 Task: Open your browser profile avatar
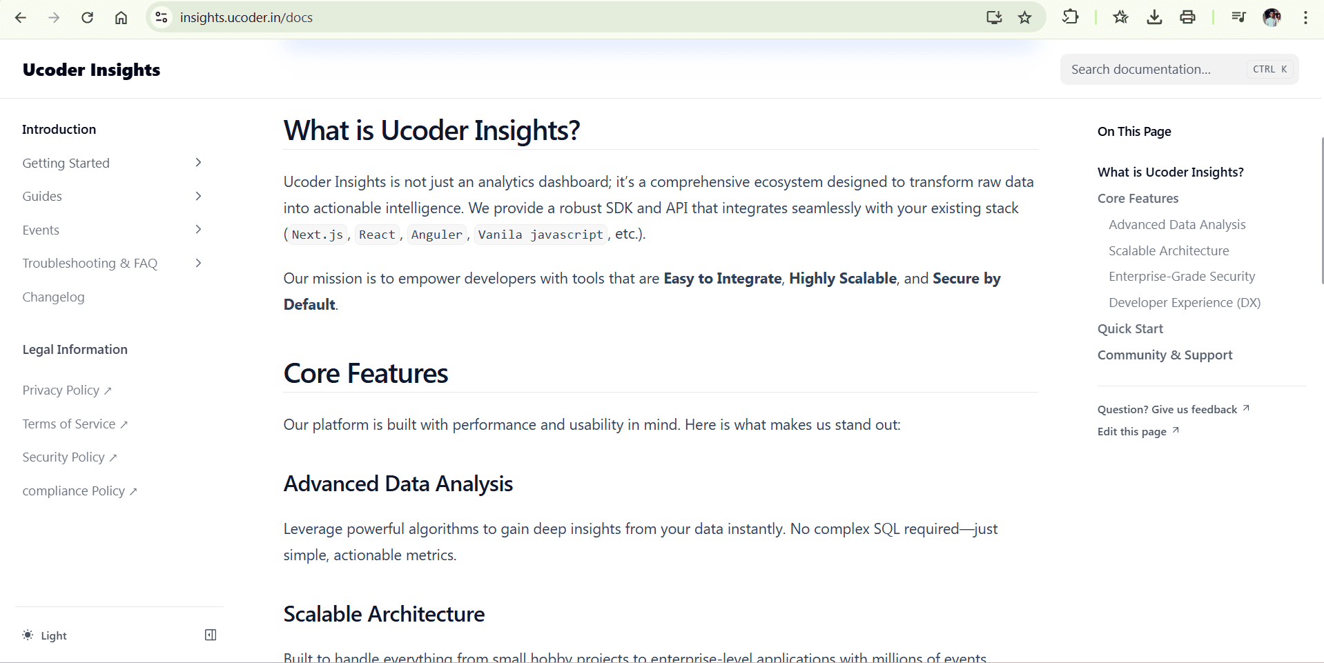point(1271,17)
